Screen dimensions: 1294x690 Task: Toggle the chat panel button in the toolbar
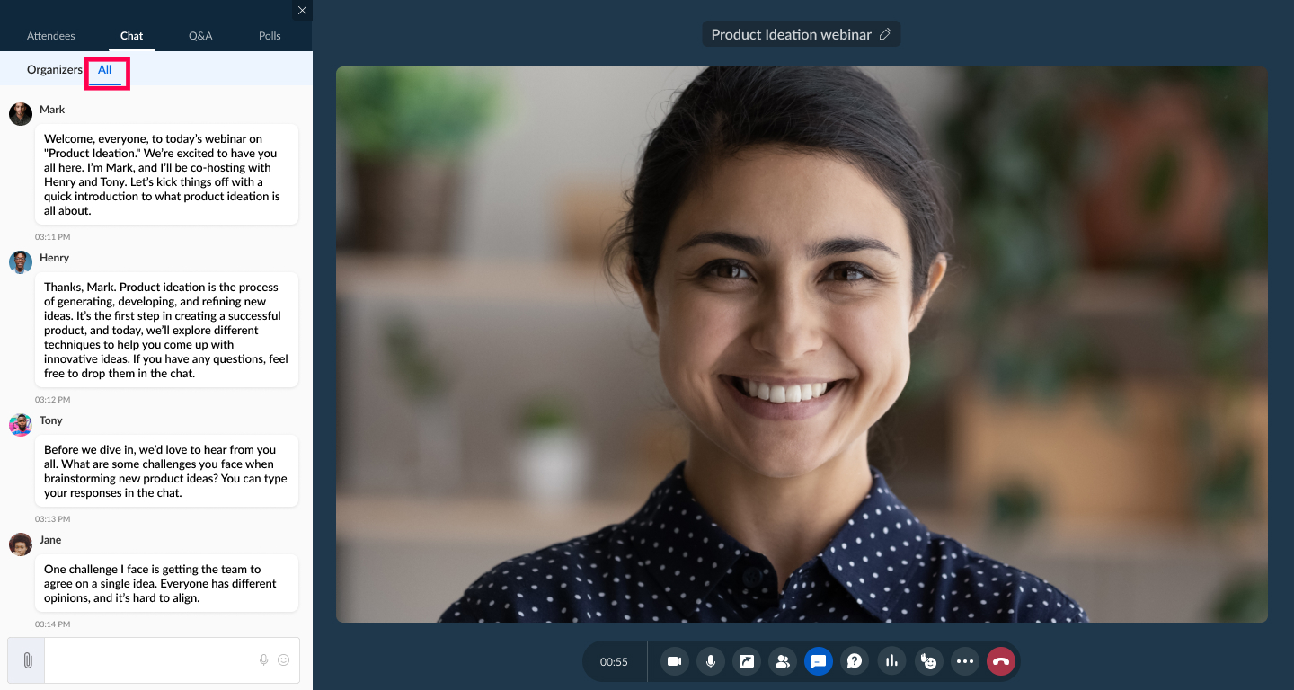tap(819, 661)
